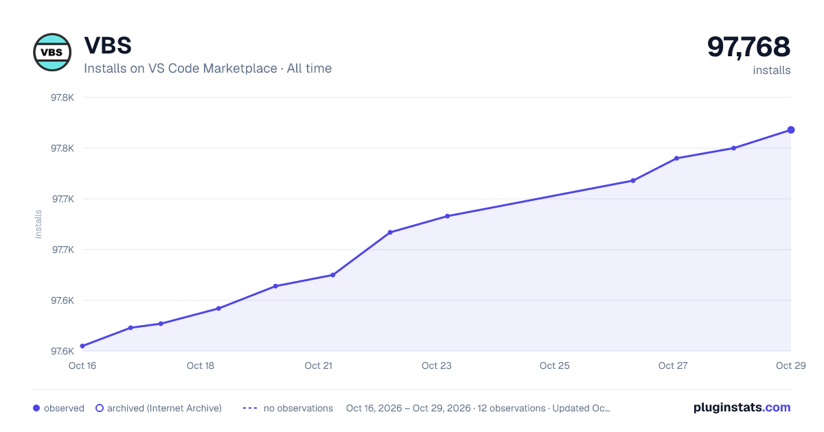
Task: Click the Installs on VS Code Marketplace subtitle
Action: pos(207,69)
